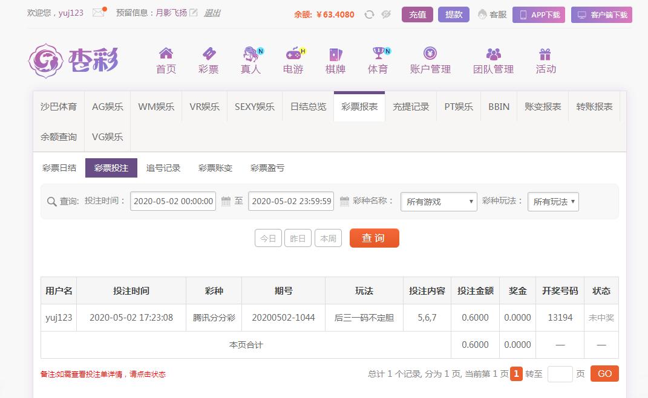Click the balance amount ￥63.4080
Viewport: 648px width, 398px height.
[335, 14]
